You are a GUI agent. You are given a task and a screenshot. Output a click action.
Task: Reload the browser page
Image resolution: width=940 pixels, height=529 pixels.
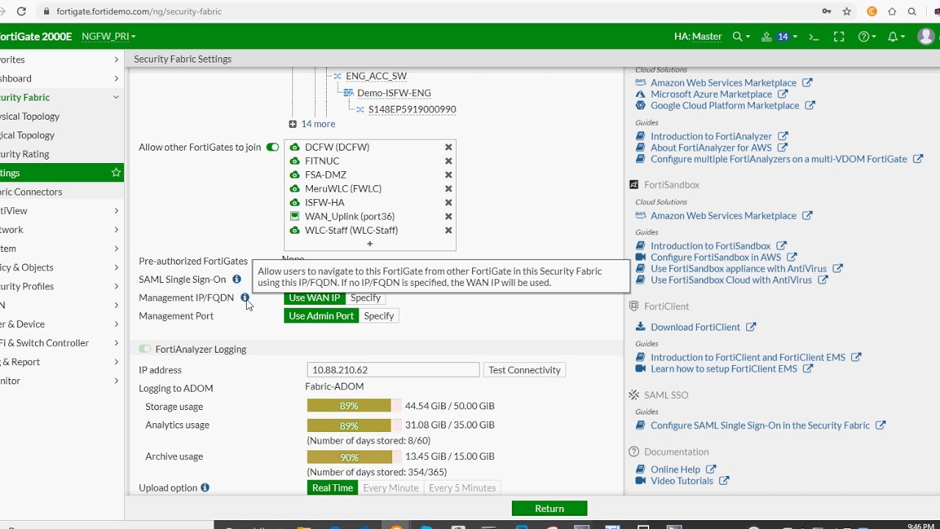pyautogui.click(x=21, y=12)
